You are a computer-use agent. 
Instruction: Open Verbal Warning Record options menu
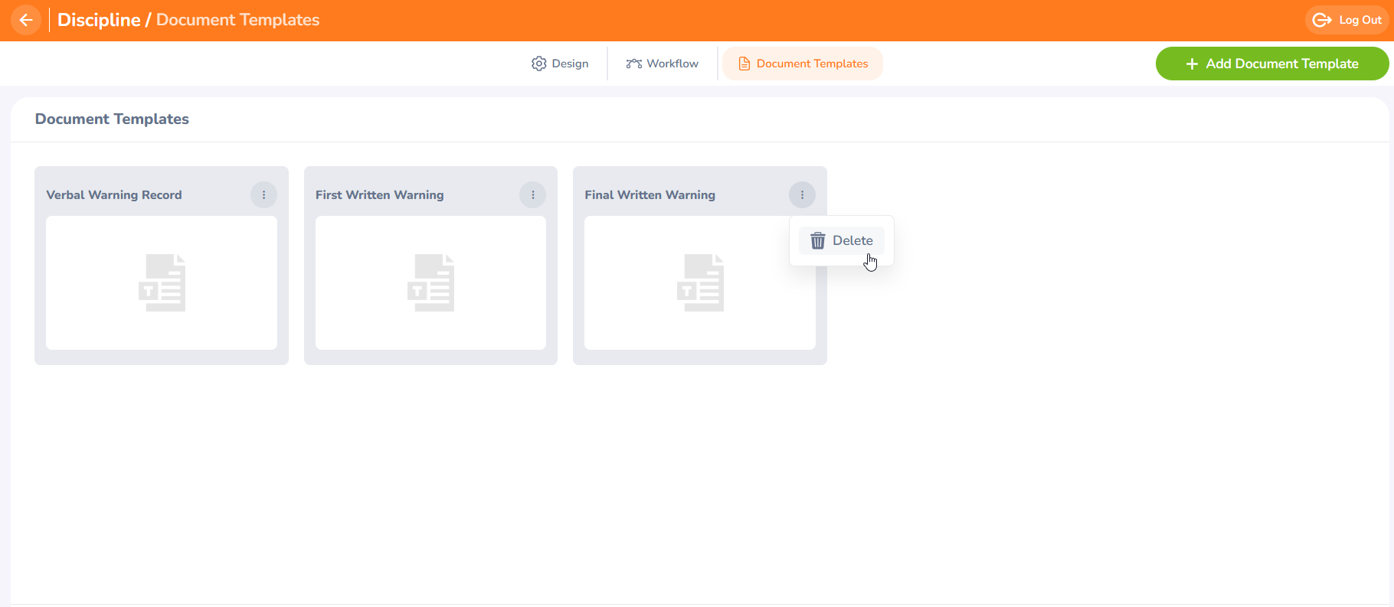263,195
